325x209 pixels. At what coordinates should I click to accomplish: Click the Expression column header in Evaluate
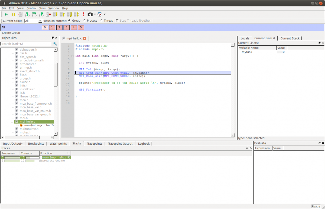click(263, 148)
